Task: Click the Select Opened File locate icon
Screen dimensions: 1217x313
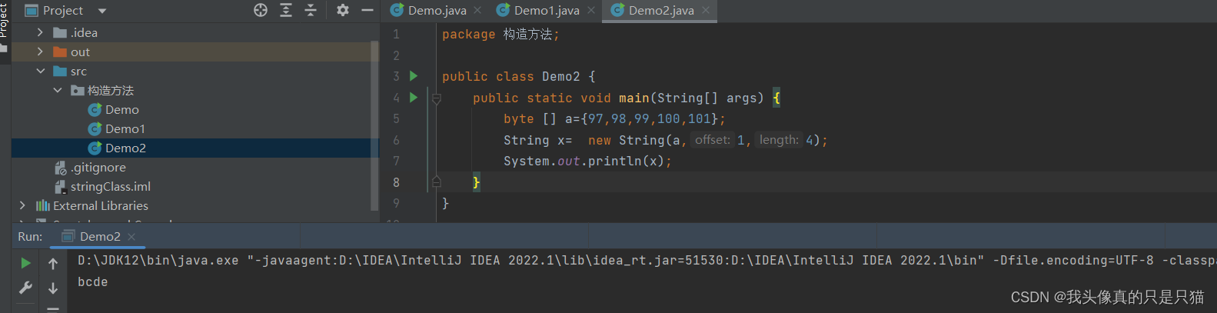Action: (261, 10)
